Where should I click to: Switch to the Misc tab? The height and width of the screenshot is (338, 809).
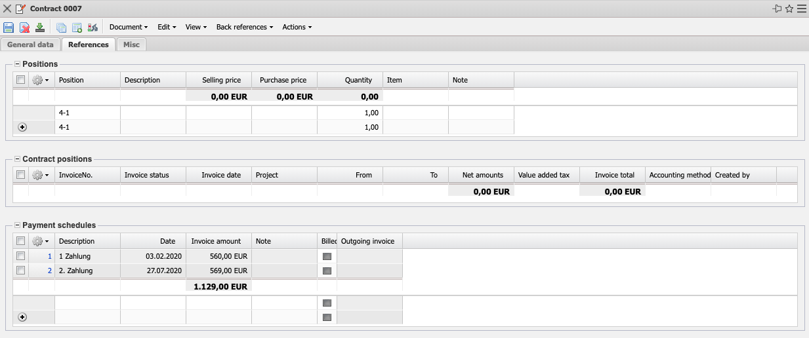[131, 45]
